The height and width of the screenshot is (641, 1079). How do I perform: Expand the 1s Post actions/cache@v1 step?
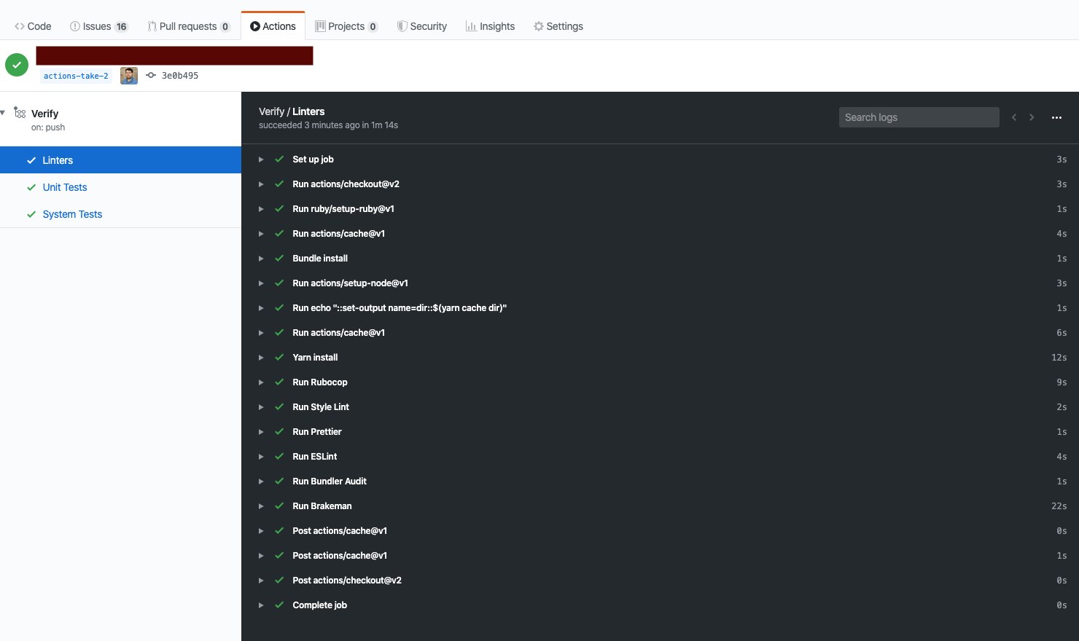261,556
